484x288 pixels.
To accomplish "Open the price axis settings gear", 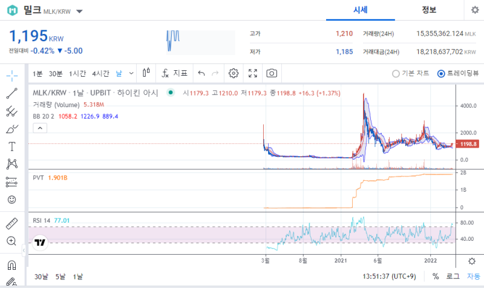I will click(x=472, y=261).
